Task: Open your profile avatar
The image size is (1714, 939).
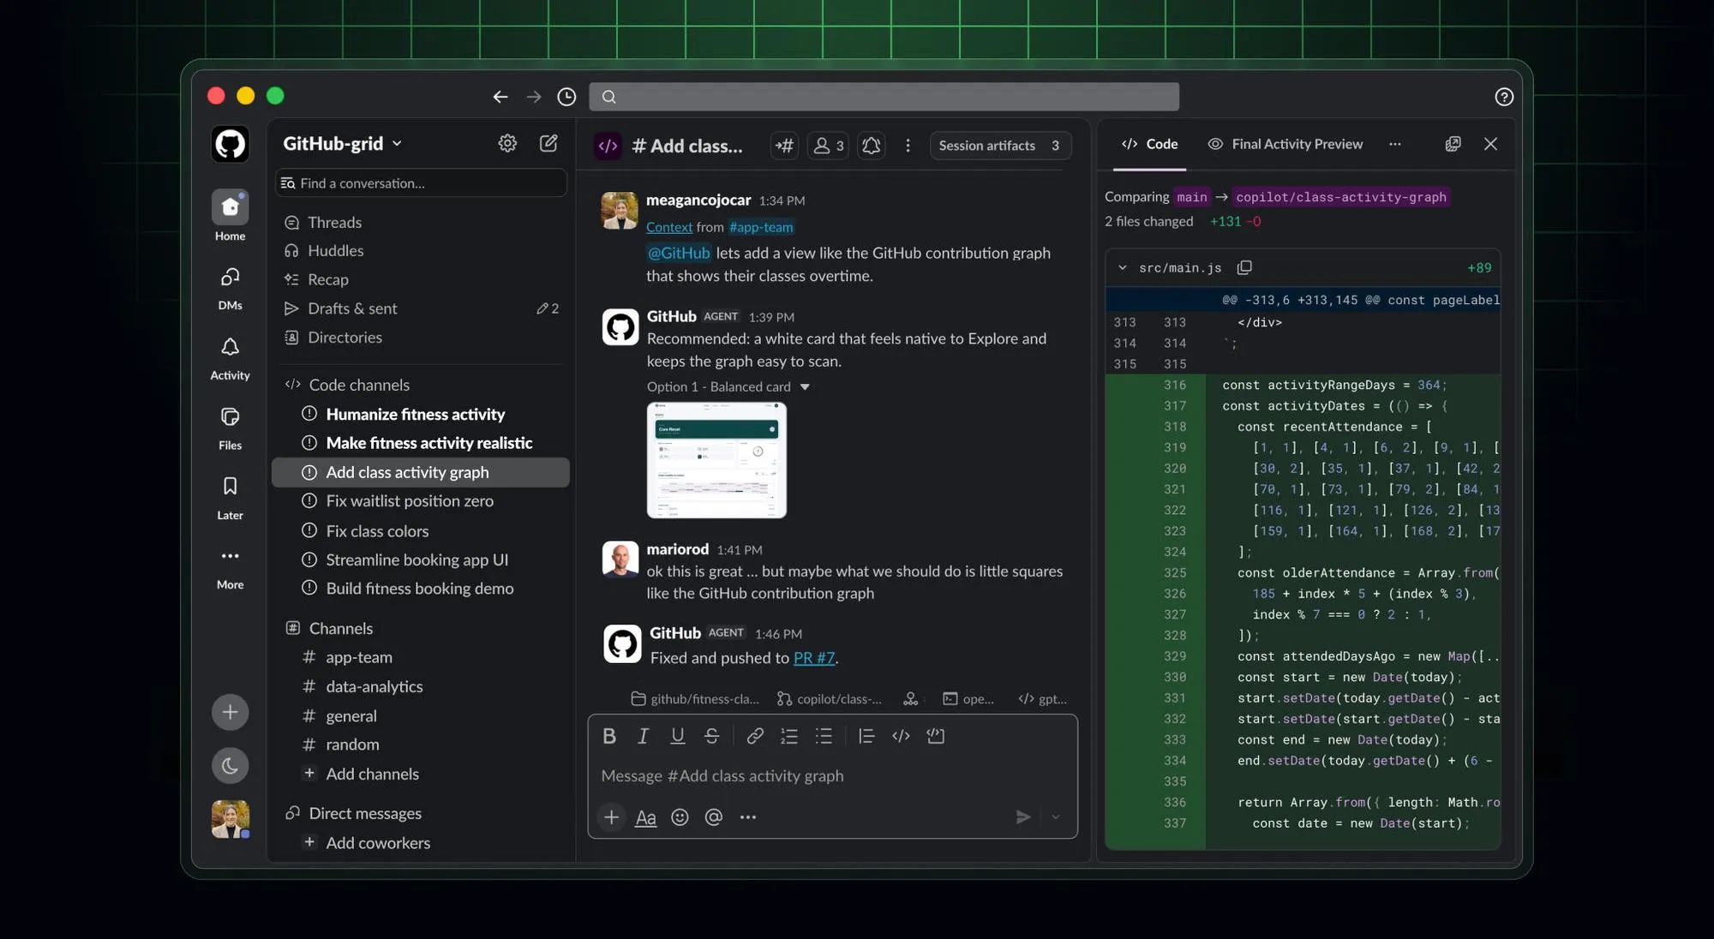Action: tap(230, 819)
